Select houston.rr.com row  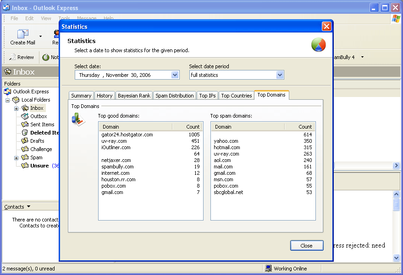151,179
